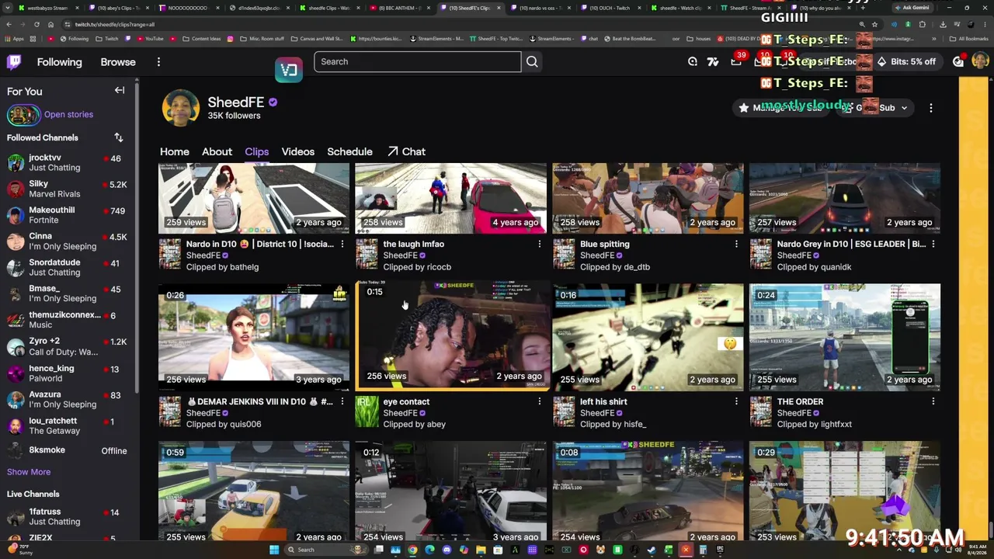Open the Following page
The height and width of the screenshot is (559, 994).
click(x=59, y=62)
